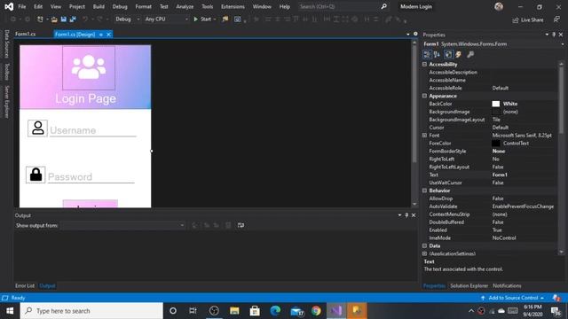Open the File menu
The width and height of the screenshot is (568, 319).
22,6
